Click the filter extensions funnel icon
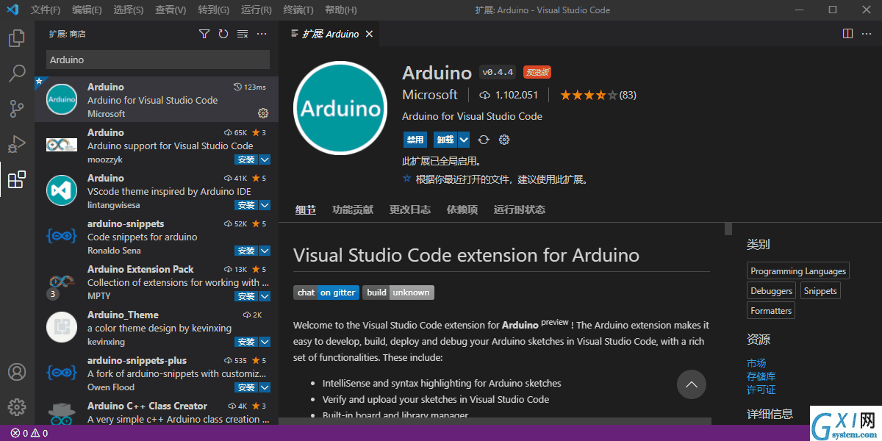 coord(204,34)
